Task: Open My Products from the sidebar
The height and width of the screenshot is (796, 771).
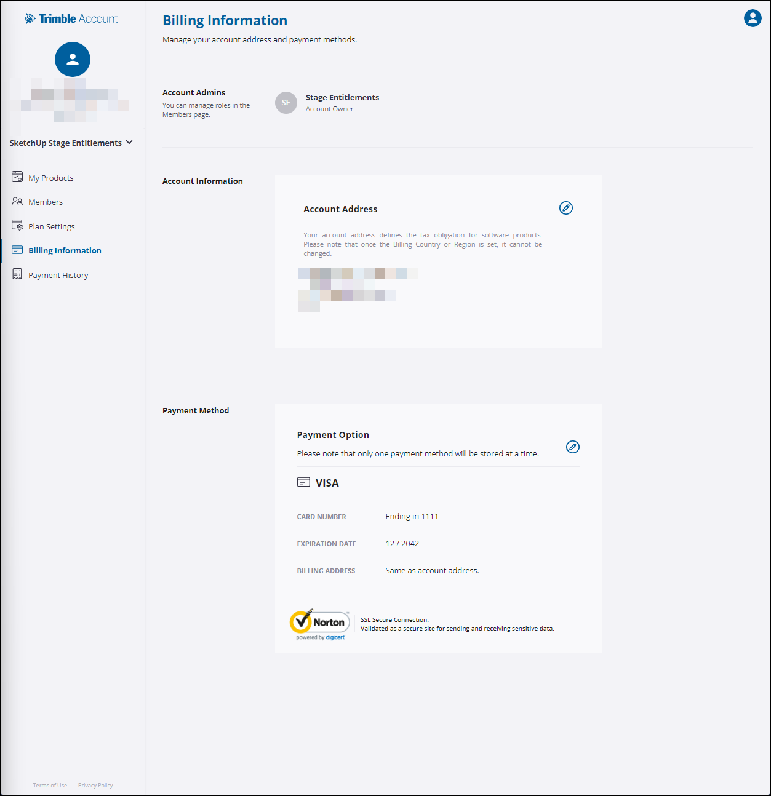Action: pyautogui.click(x=50, y=177)
